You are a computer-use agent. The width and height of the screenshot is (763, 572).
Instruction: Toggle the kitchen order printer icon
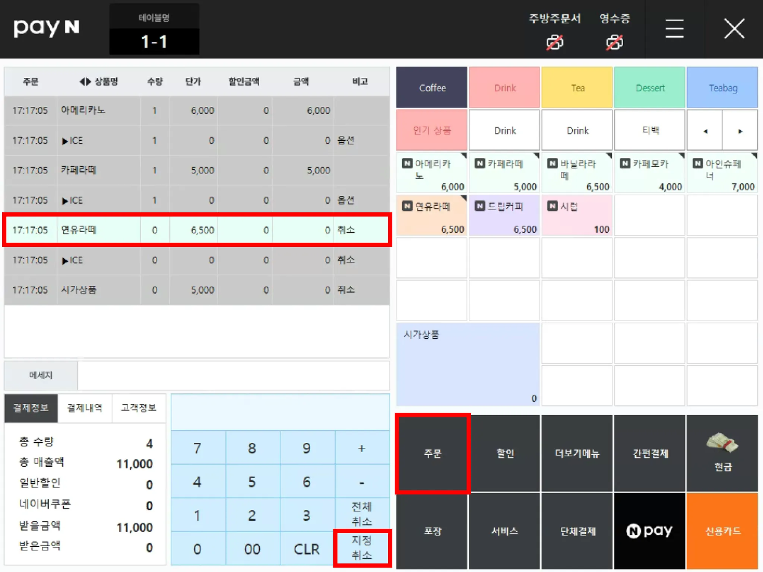[x=554, y=42]
